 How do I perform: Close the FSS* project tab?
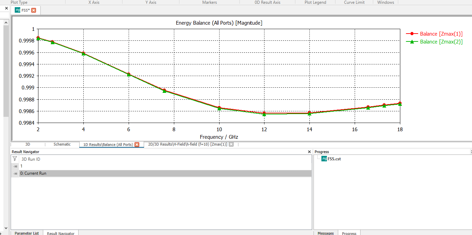pos(34,10)
